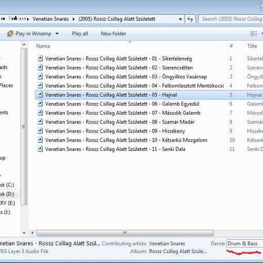Viewport: 263px width, 263px height.
Task: Click the audio file icon for 08 - Szamár Madár
Action: pyautogui.click(x=40, y=122)
